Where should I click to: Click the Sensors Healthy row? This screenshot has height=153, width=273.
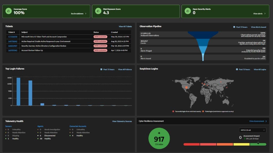[x=12, y=139]
